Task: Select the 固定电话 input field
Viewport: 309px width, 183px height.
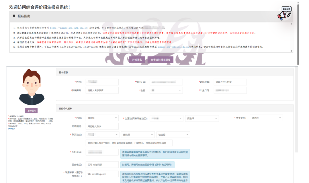Action: 102,165
